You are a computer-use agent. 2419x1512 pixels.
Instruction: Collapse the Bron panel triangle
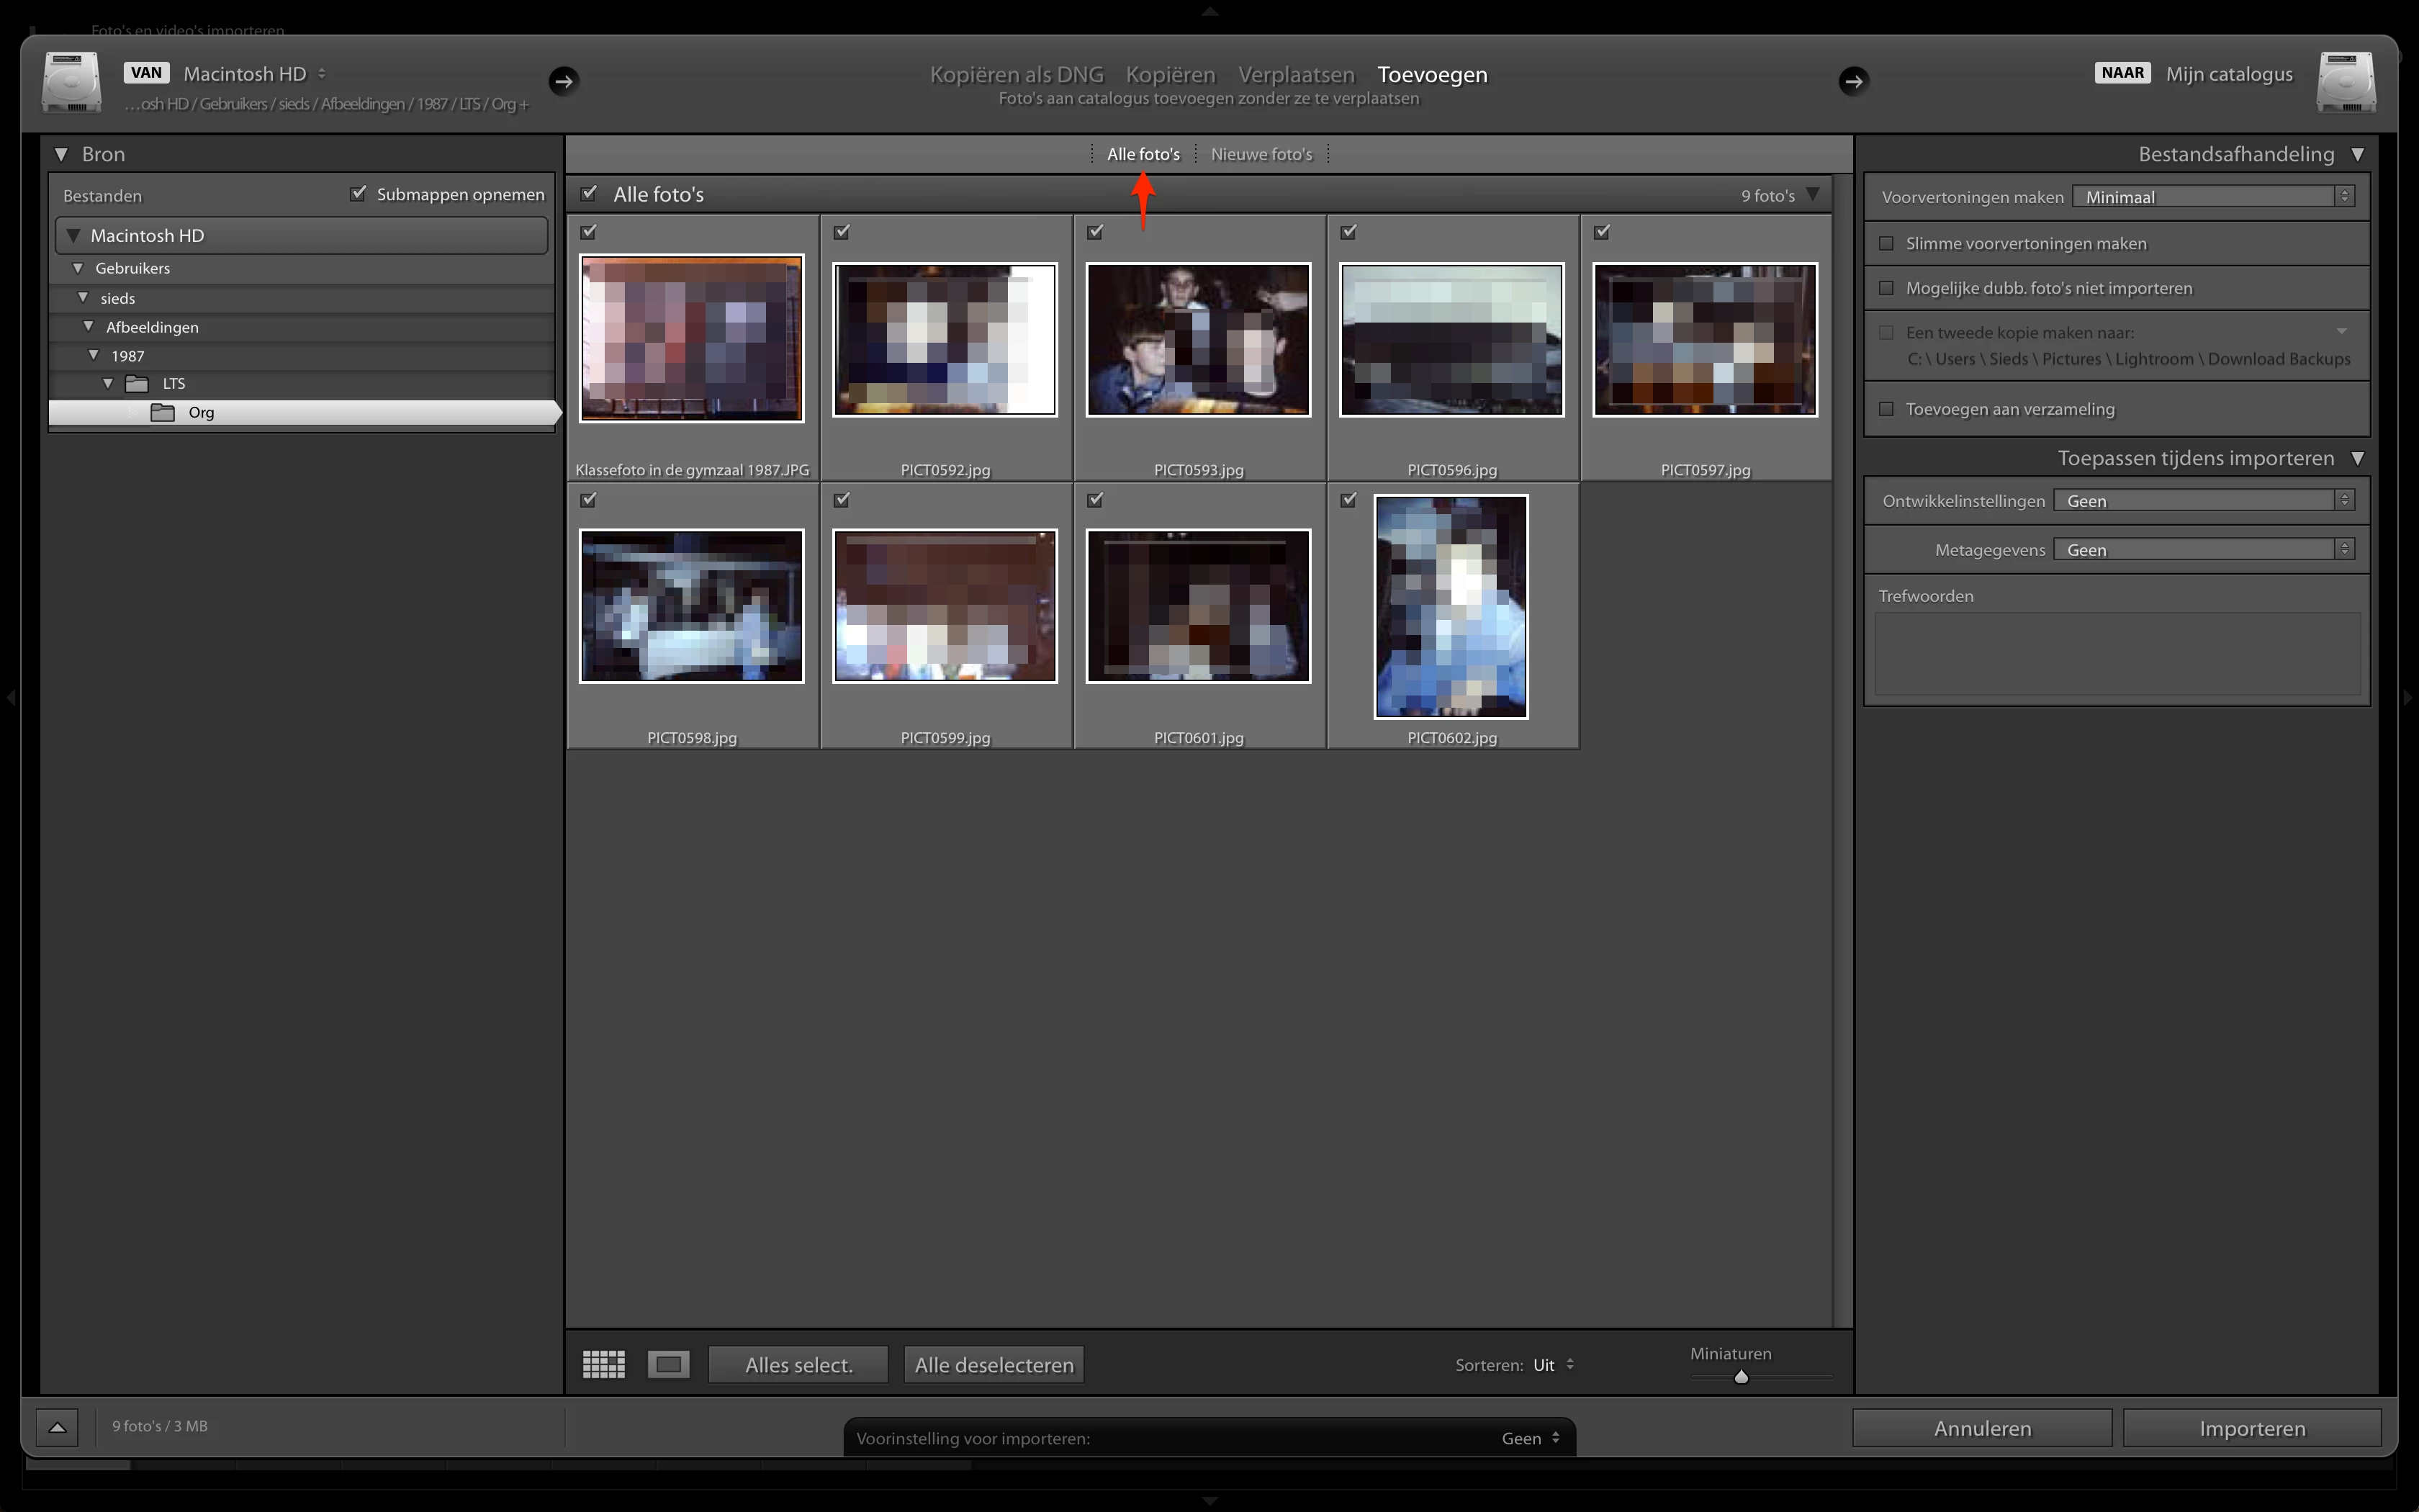click(62, 154)
